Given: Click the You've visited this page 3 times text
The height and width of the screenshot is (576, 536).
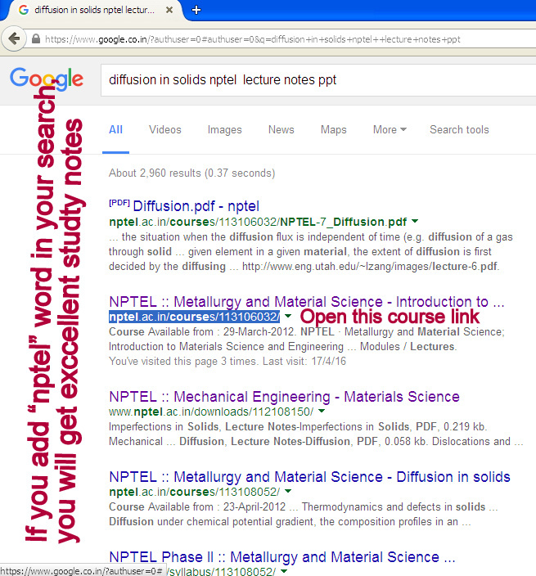Looking at the screenshot, I should [227, 361].
